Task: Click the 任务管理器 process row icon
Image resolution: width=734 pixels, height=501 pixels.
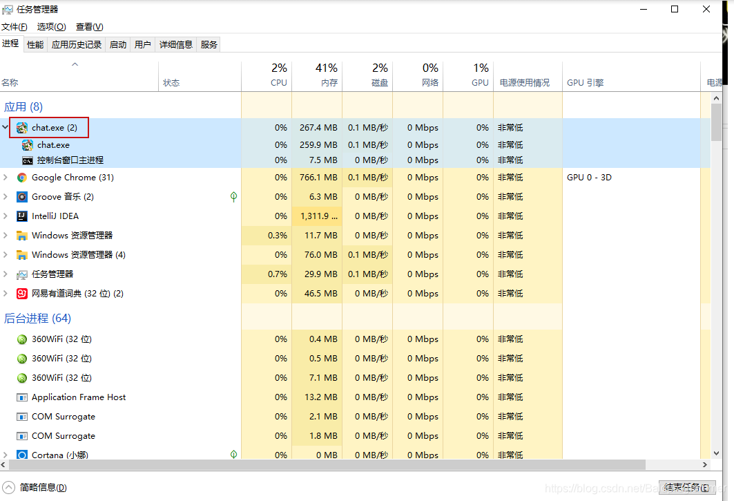Action: point(22,274)
